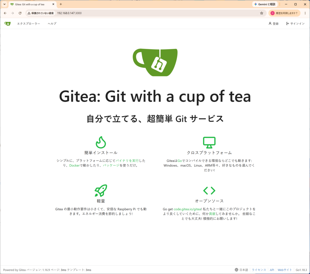Open the Docker link
This screenshot has height=274, width=310.
(74, 165)
